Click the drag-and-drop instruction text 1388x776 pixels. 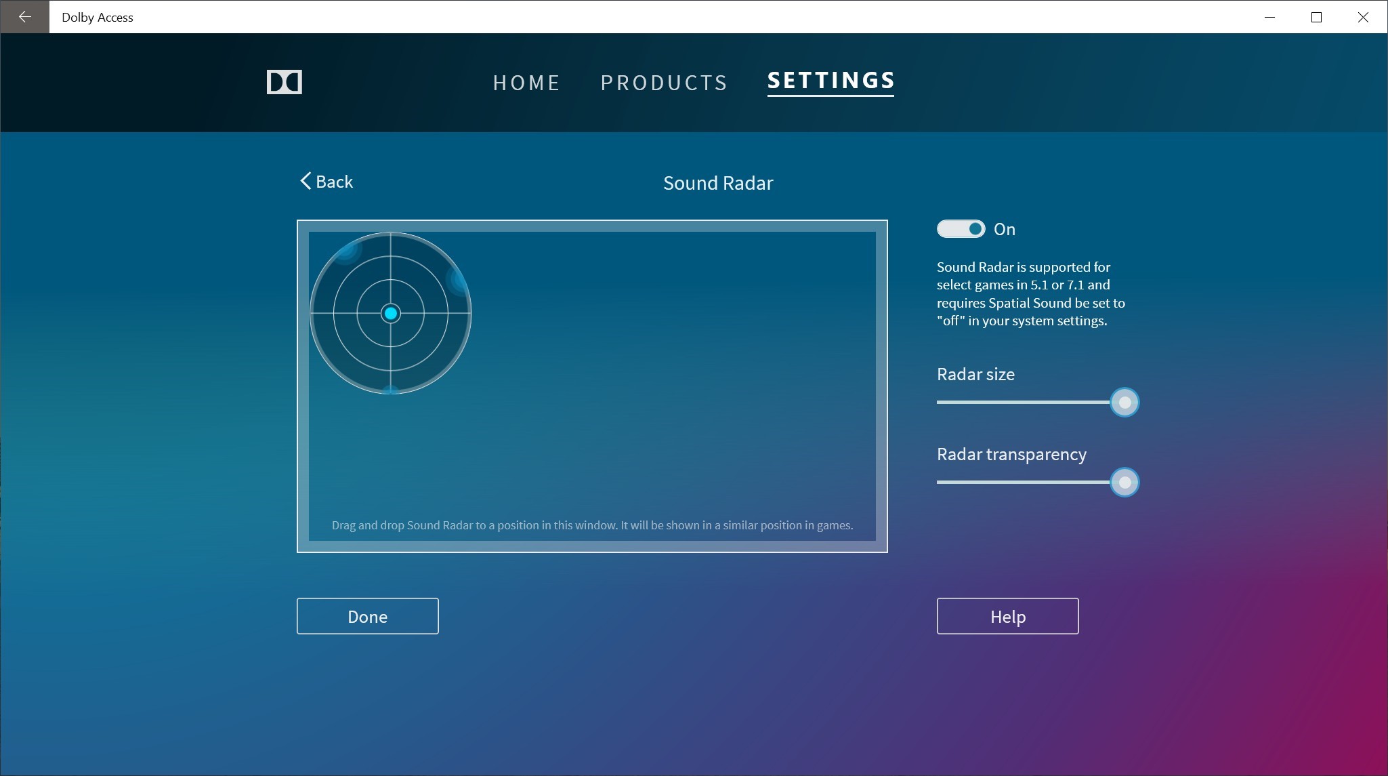tap(591, 524)
